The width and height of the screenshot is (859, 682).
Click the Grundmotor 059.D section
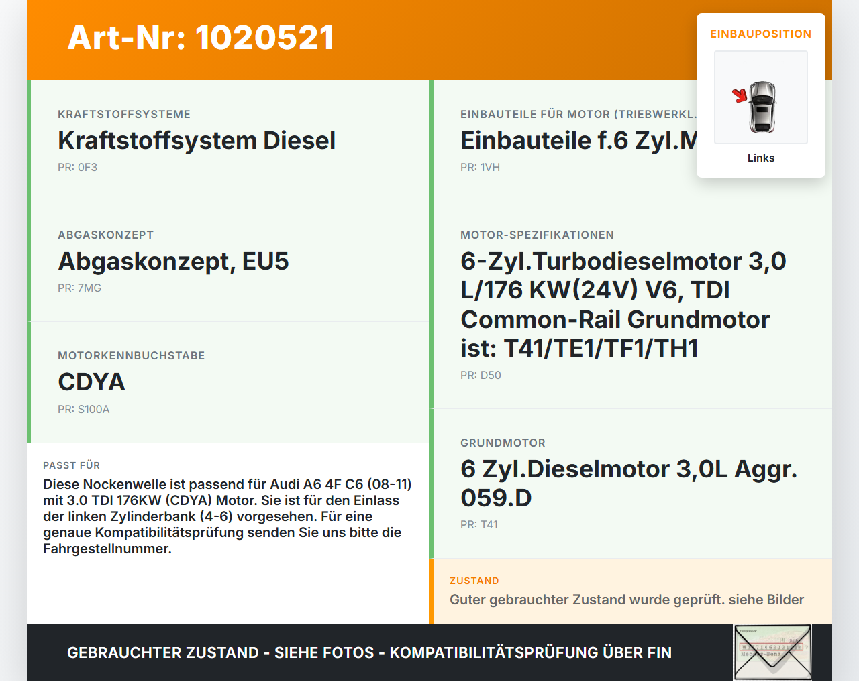click(x=628, y=483)
